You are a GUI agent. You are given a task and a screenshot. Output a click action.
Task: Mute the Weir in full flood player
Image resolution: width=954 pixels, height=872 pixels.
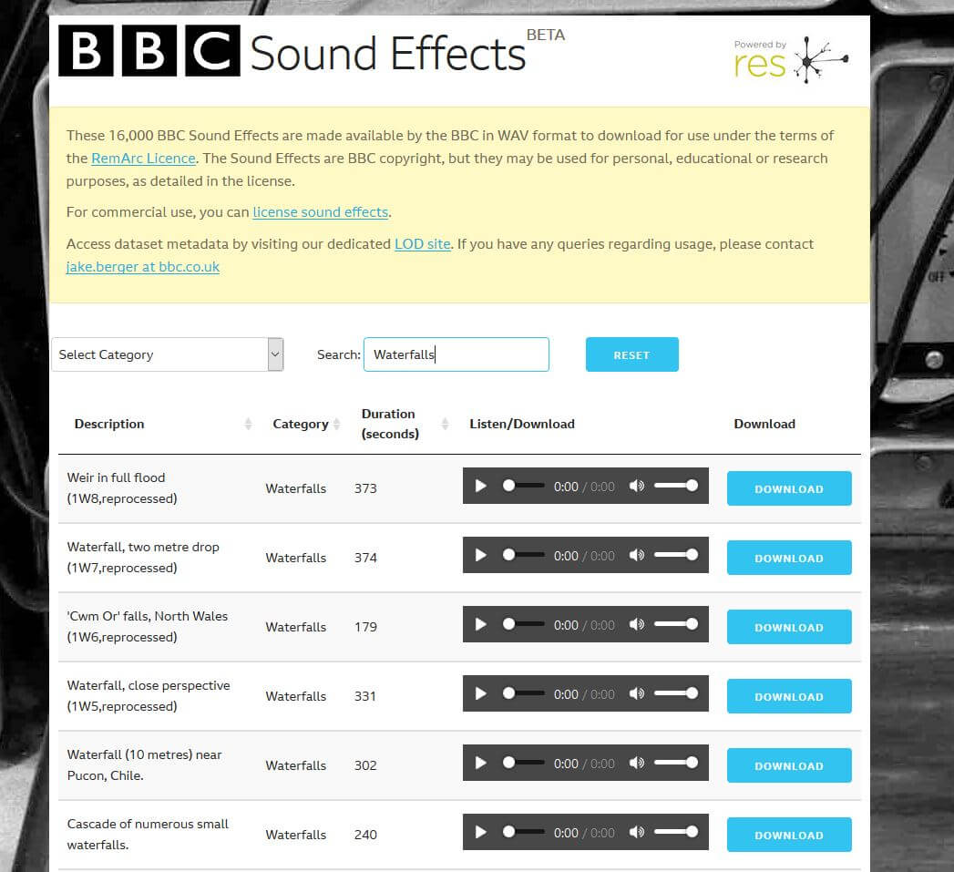pyautogui.click(x=636, y=487)
